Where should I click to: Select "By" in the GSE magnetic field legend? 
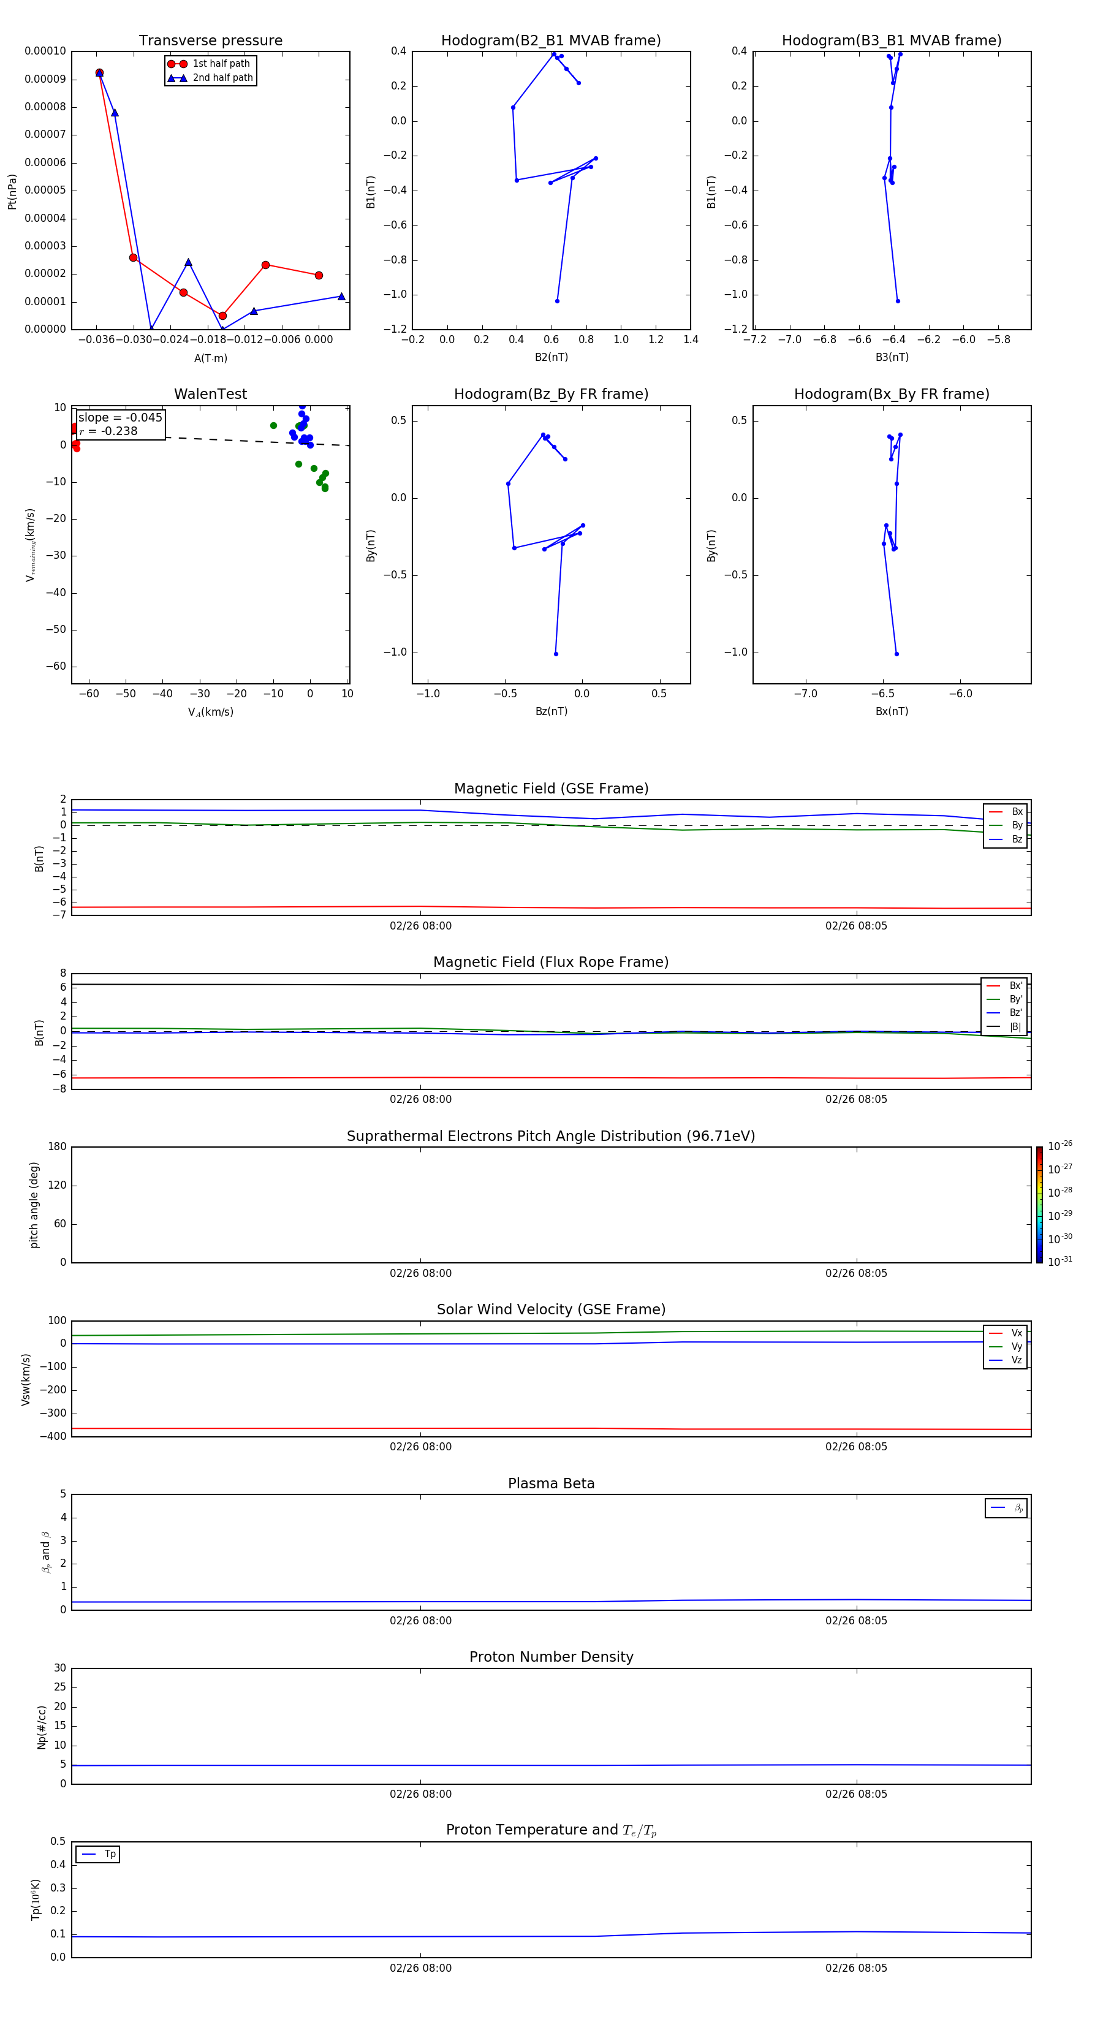(x=1006, y=825)
